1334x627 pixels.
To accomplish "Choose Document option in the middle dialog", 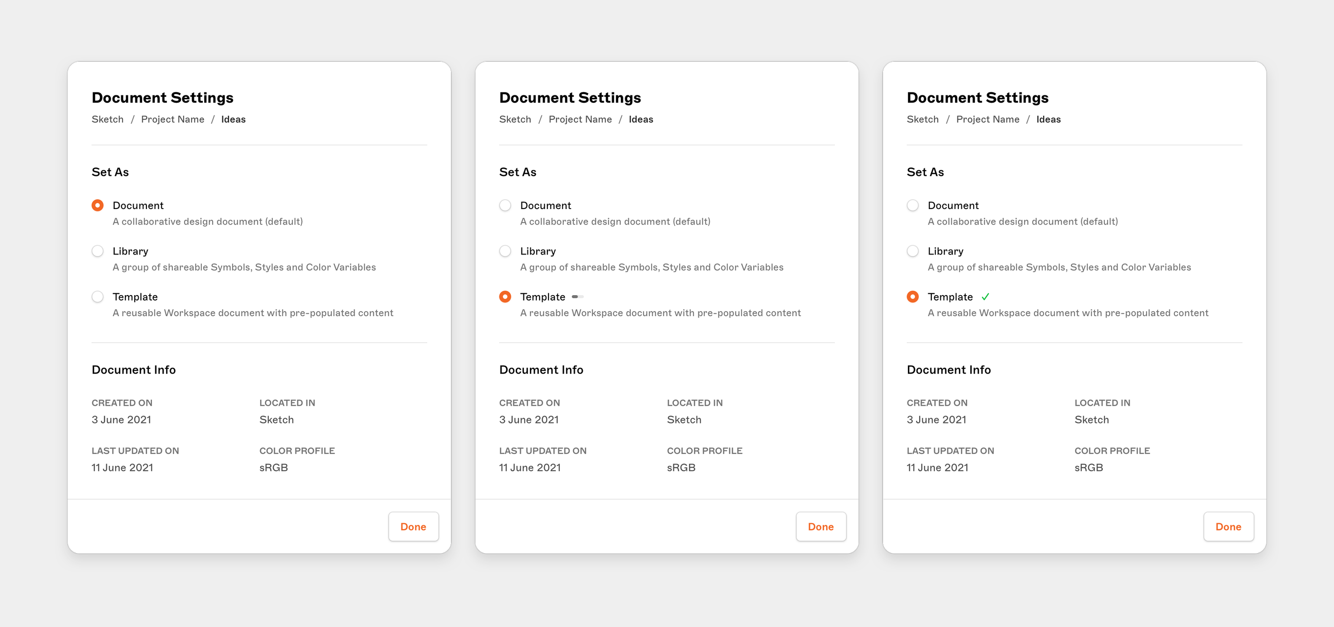I will coord(505,206).
